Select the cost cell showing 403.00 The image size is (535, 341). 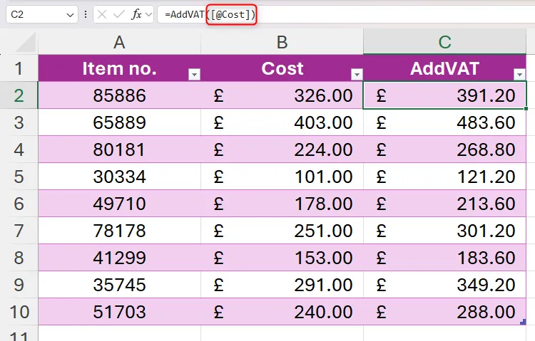tap(282, 122)
